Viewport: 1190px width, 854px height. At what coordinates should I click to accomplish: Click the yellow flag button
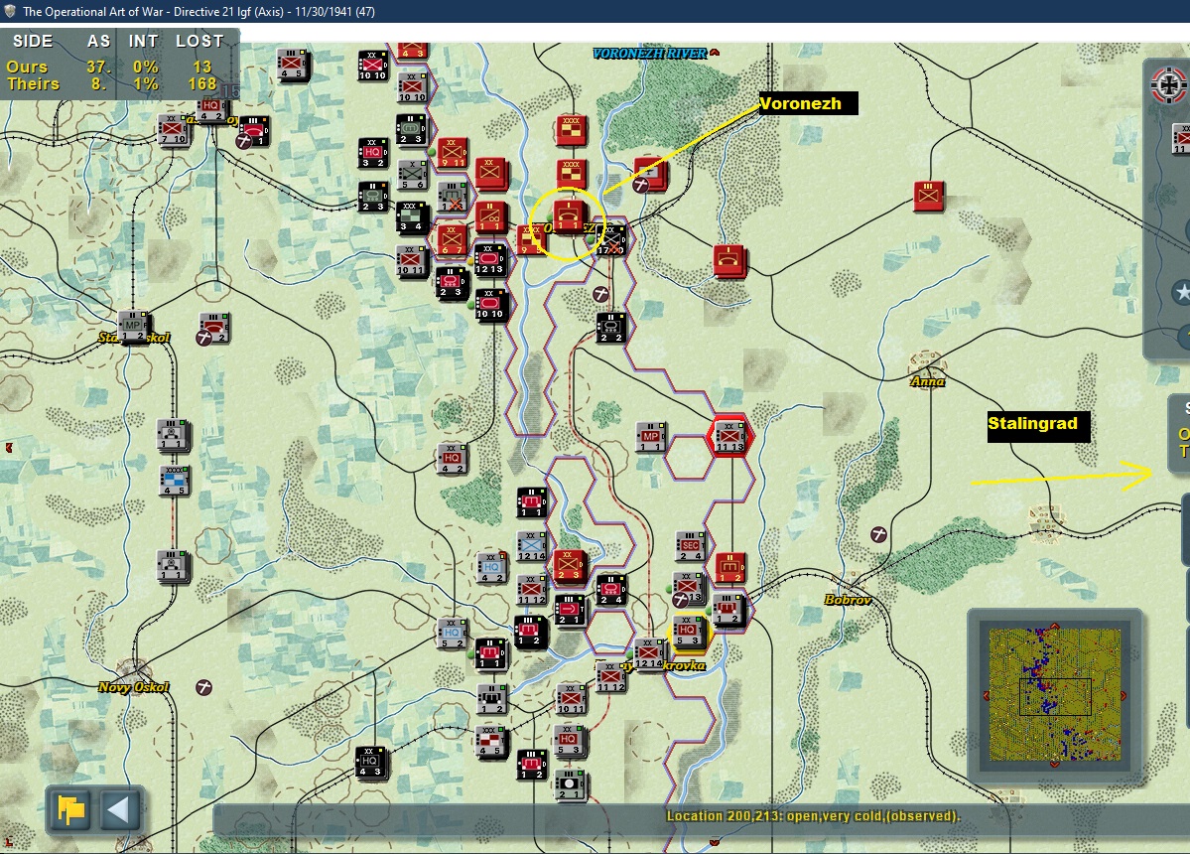click(x=71, y=810)
